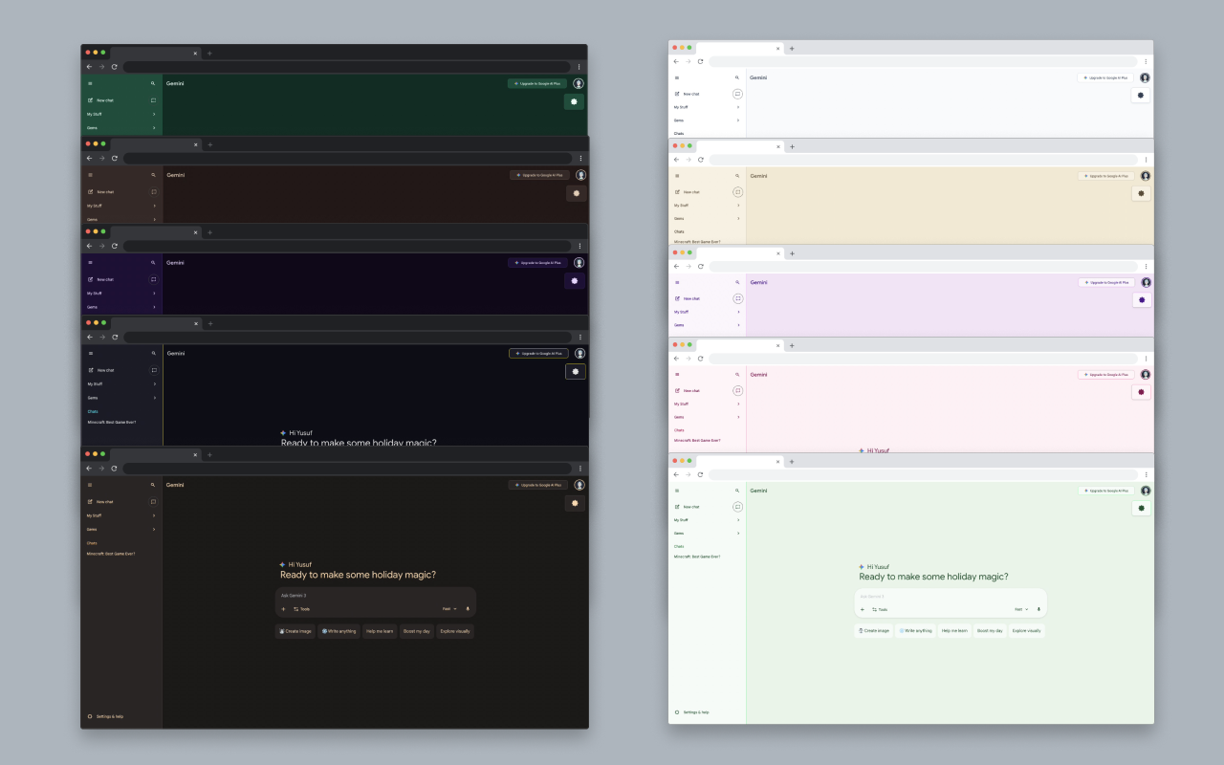This screenshot has width=1224, height=765.
Task: Open Tools in the black window prompt box
Action: point(302,609)
